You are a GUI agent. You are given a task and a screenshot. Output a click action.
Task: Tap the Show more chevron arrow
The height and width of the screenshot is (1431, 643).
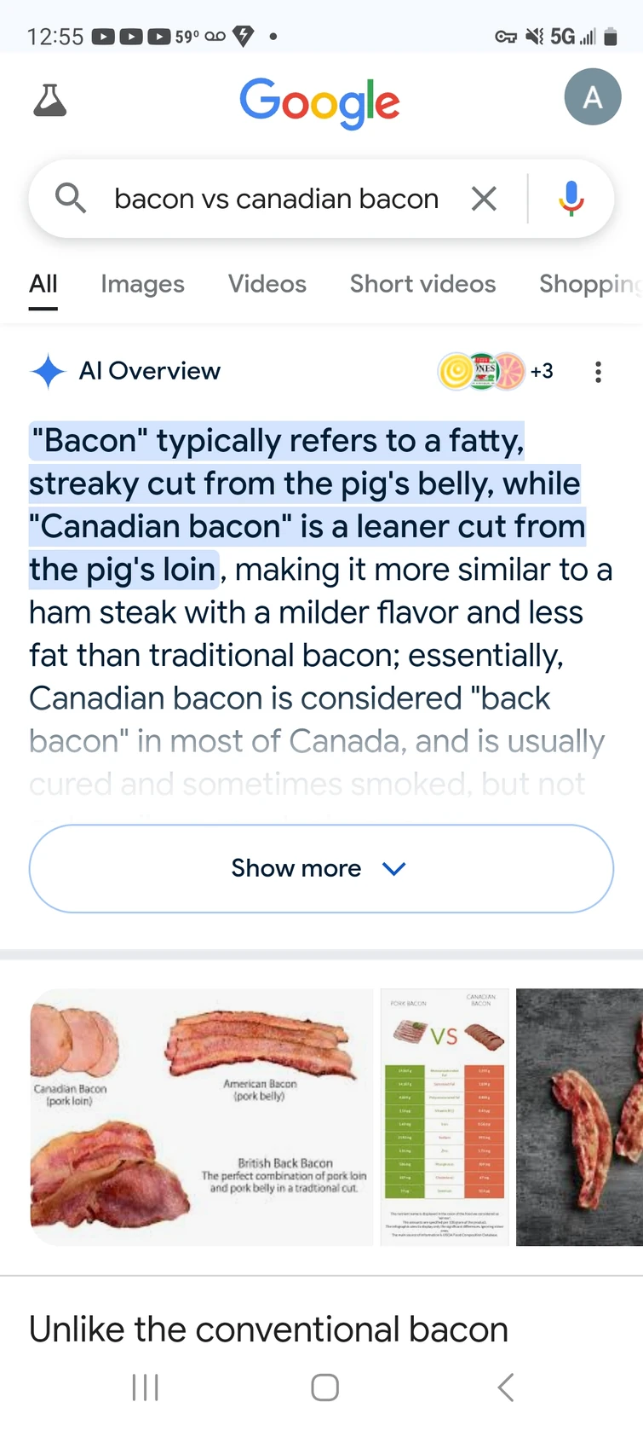tap(394, 869)
